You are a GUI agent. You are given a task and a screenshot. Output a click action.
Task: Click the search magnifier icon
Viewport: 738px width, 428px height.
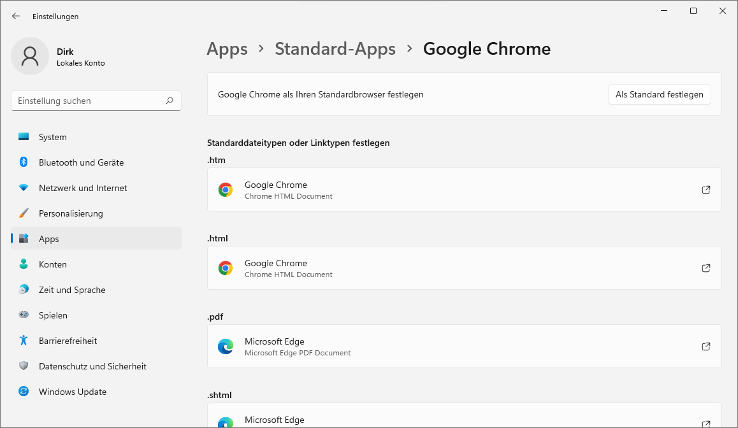pyautogui.click(x=170, y=101)
